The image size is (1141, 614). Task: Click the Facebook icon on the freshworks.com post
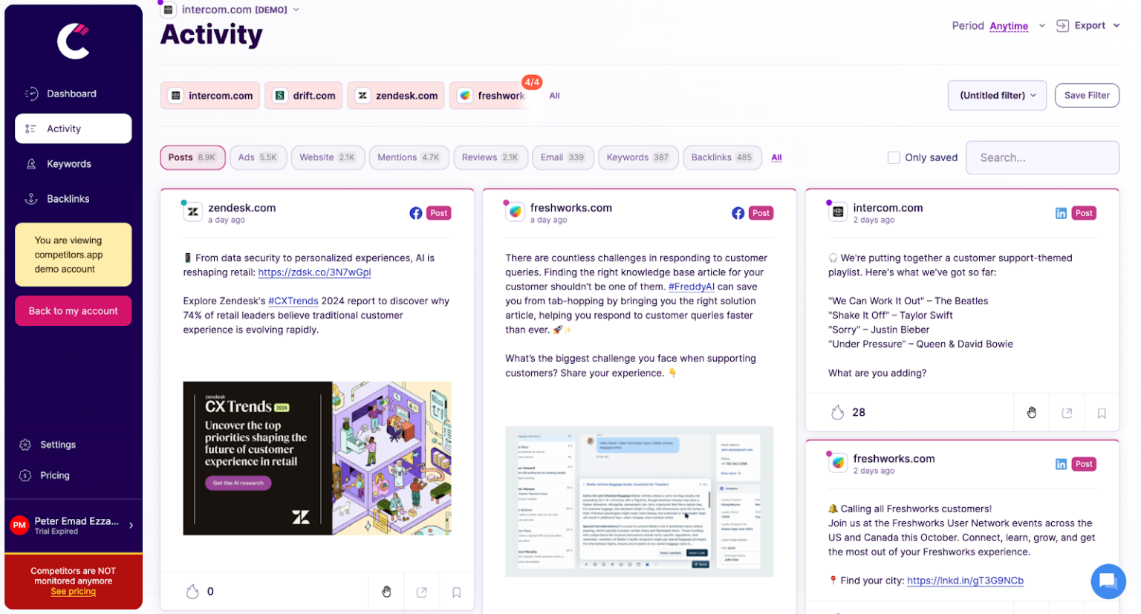pos(738,213)
